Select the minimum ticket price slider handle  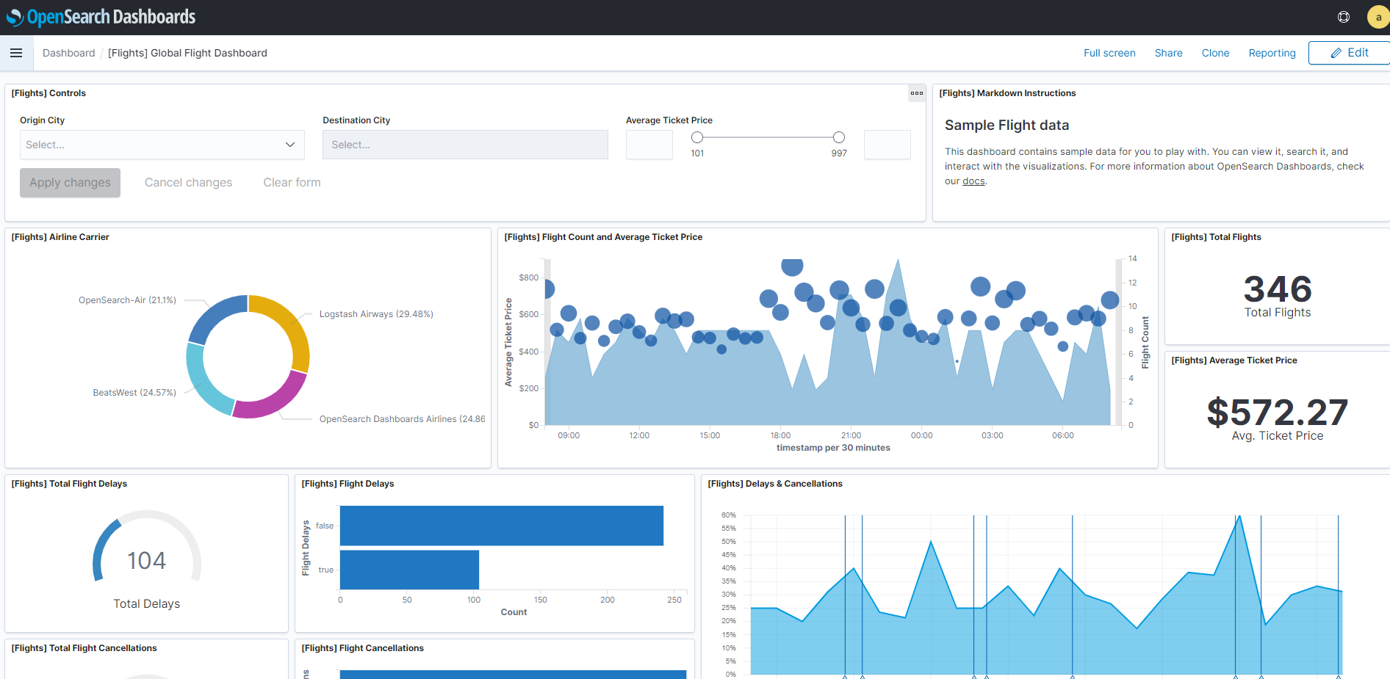coord(697,137)
